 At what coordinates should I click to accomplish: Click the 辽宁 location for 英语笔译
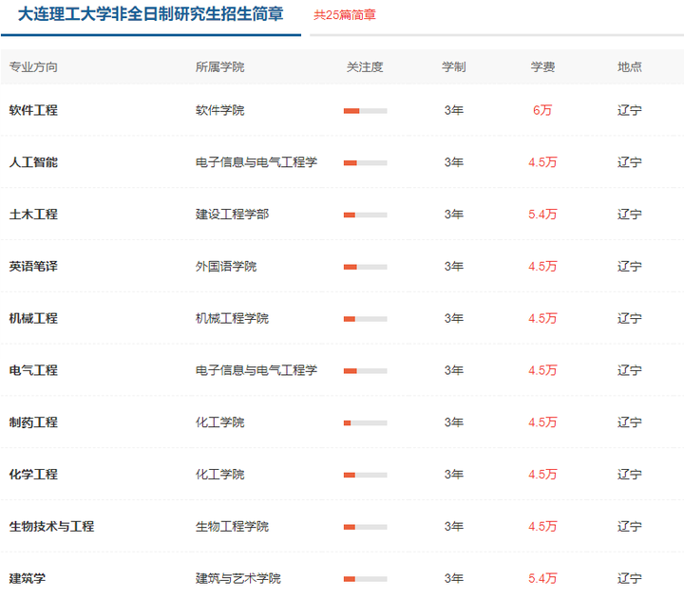630,267
